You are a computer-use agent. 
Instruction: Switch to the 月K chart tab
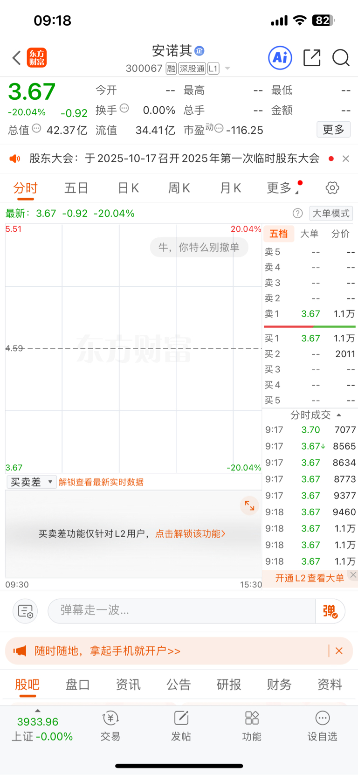pyautogui.click(x=230, y=188)
